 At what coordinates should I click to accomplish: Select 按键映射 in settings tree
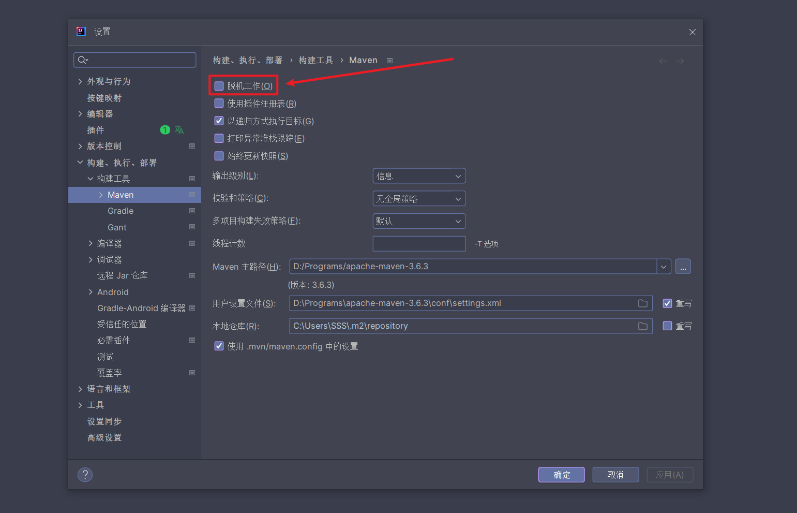pyautogui.click(x=104, y=98)
